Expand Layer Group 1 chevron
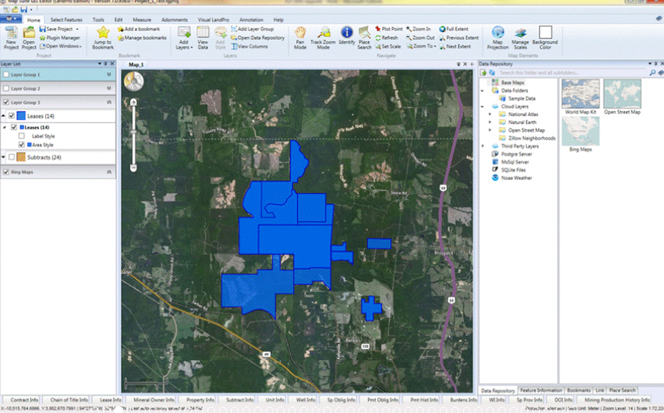 (109, 74)
